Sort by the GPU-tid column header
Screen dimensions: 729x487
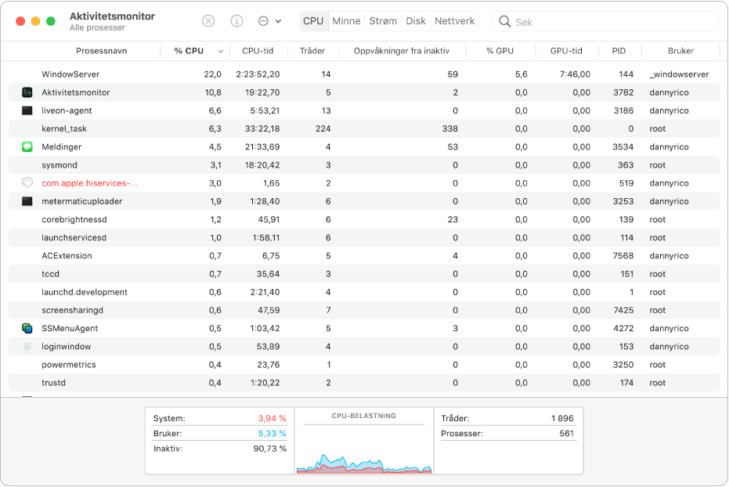566,51
